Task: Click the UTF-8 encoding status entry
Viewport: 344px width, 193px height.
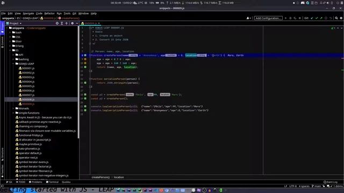Action: coord(293,186)
